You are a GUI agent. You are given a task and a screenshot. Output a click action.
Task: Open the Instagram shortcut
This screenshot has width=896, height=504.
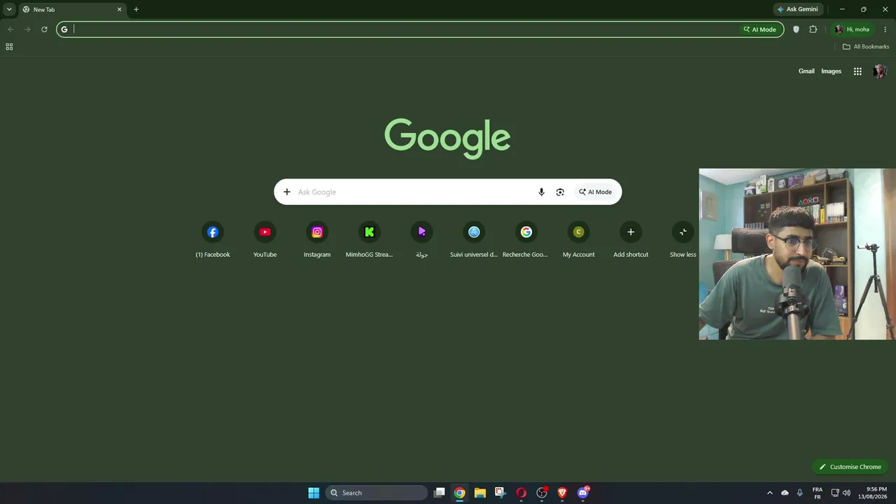click(x=317, y=232)
